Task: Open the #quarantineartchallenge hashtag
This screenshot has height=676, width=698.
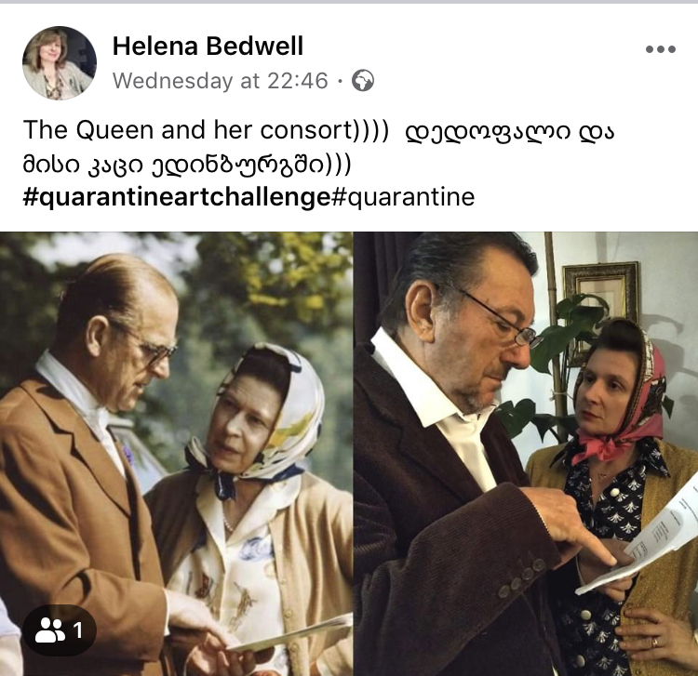Action: [x=177, y=197]
